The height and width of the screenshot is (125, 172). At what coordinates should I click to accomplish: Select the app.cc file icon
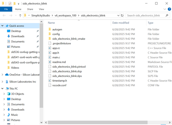(x=50, y=48)
